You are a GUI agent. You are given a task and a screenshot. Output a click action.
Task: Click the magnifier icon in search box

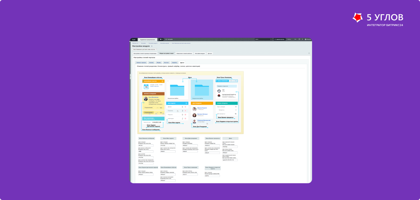271,39
